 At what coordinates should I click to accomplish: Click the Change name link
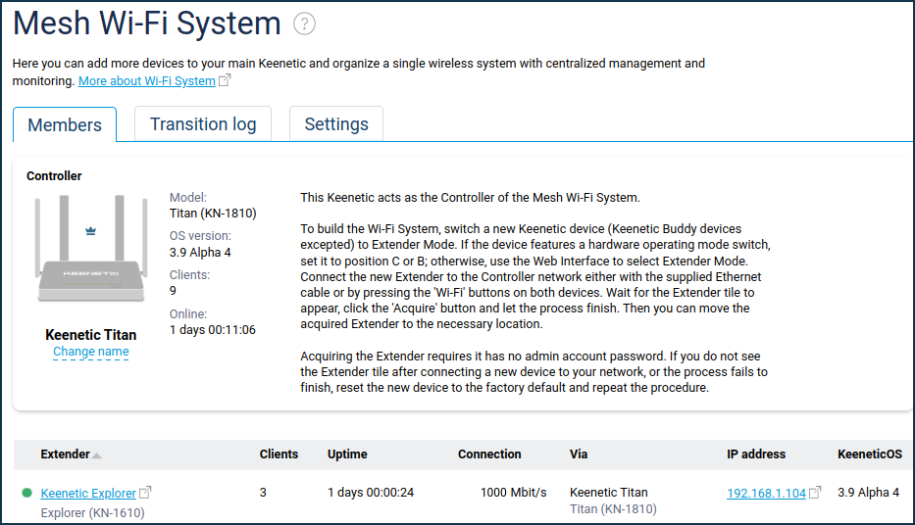(x=91, y=352)
